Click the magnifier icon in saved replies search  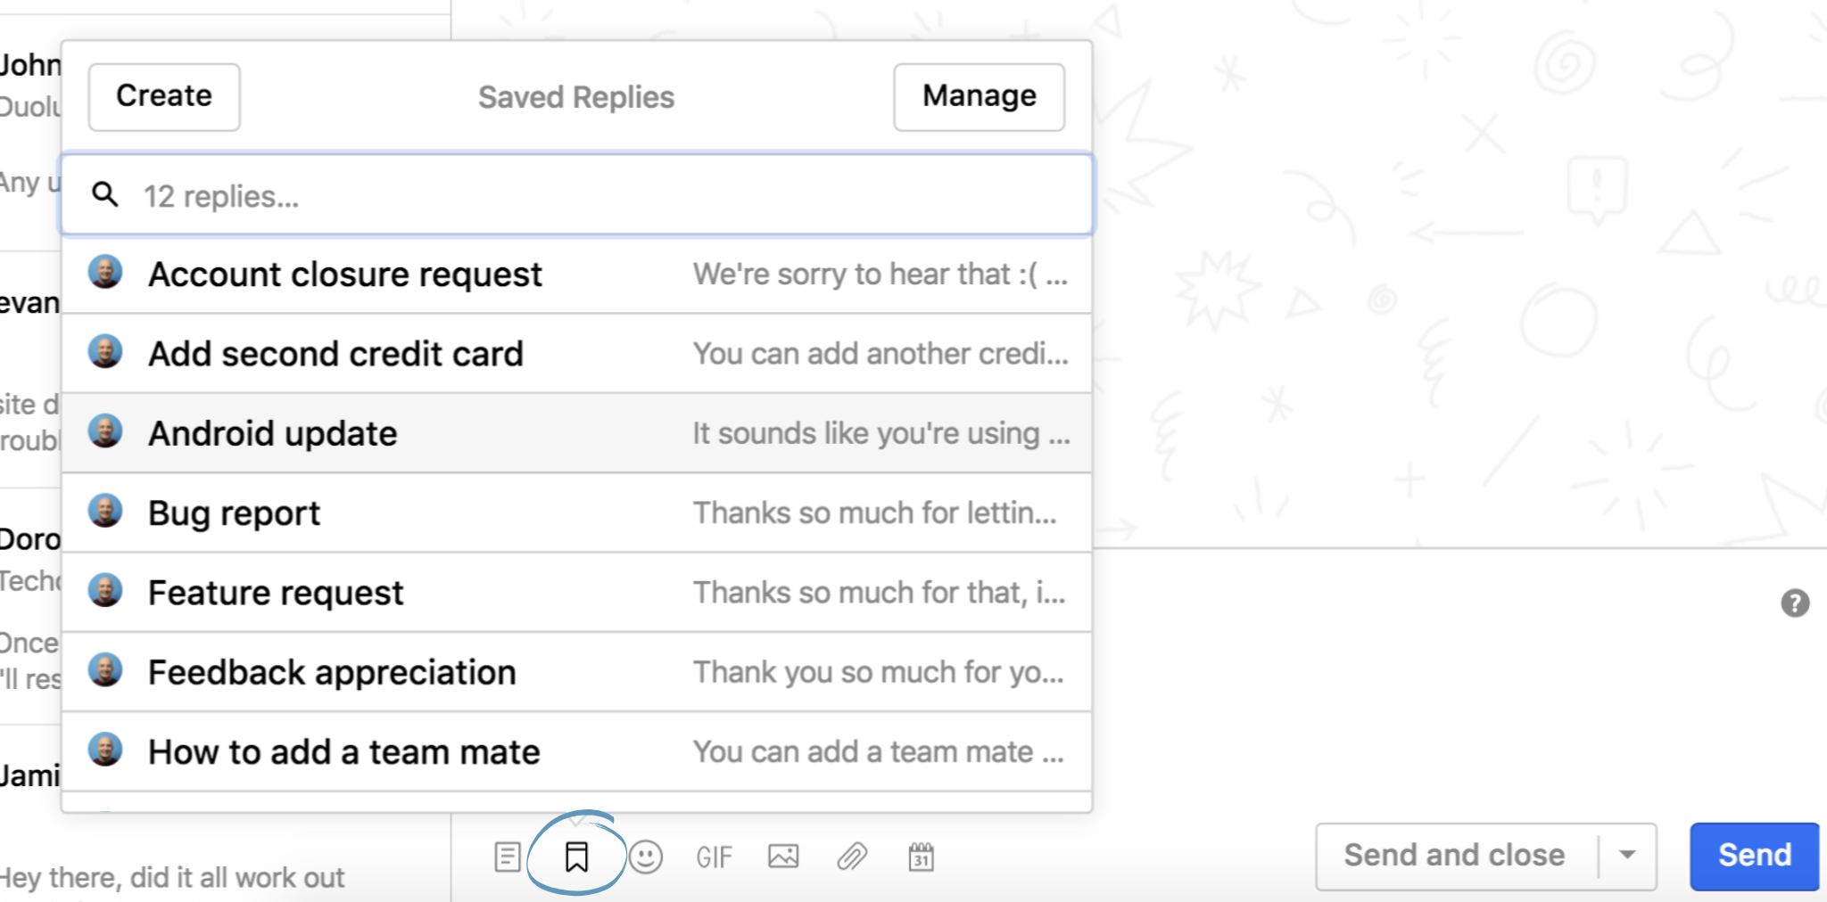pos(105,194)
